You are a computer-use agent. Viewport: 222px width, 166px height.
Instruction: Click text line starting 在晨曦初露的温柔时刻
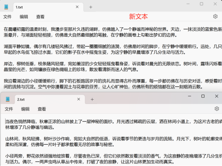[113, 29]
